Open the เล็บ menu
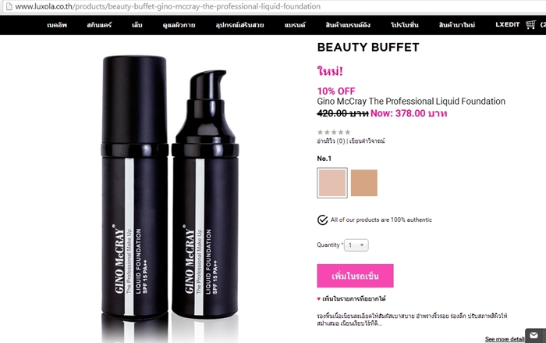 pos(137,25)
